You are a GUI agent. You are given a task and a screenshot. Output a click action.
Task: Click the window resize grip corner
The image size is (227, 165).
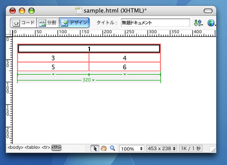coord(213,149)
